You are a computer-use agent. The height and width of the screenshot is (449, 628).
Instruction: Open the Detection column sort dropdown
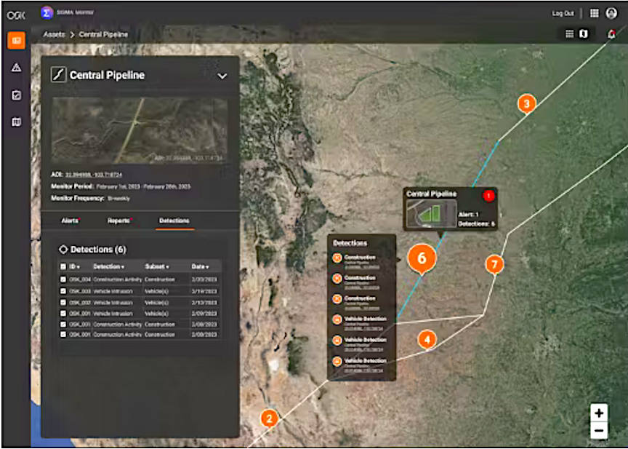pos(109,267)
